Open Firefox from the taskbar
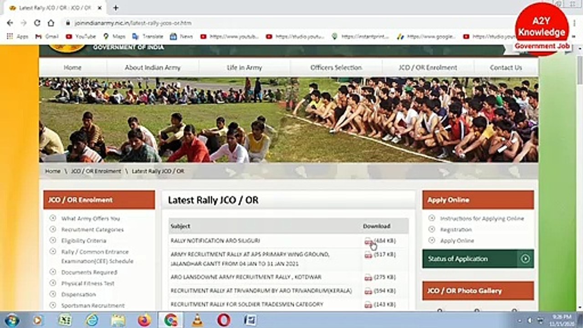The height and width of the screenshot is (328, 583). (144, 320)
